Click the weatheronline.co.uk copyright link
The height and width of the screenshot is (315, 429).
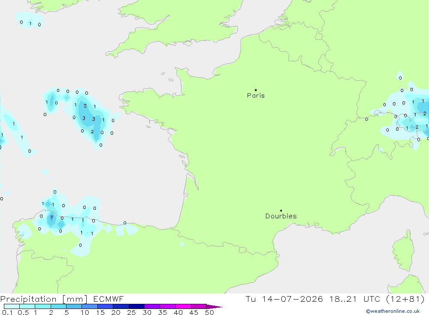click(393, 311)
